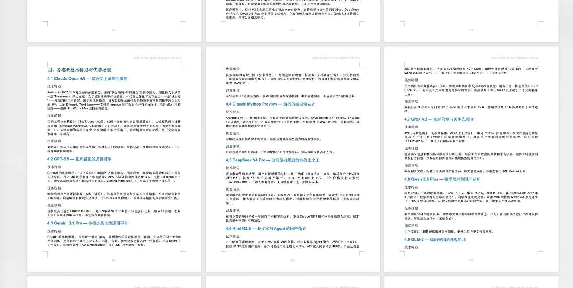Viewport: 573px width, 288px height.
Task: Click "优势场景" in the Claude Opus 4.8 section
Action: click(54, 116)
